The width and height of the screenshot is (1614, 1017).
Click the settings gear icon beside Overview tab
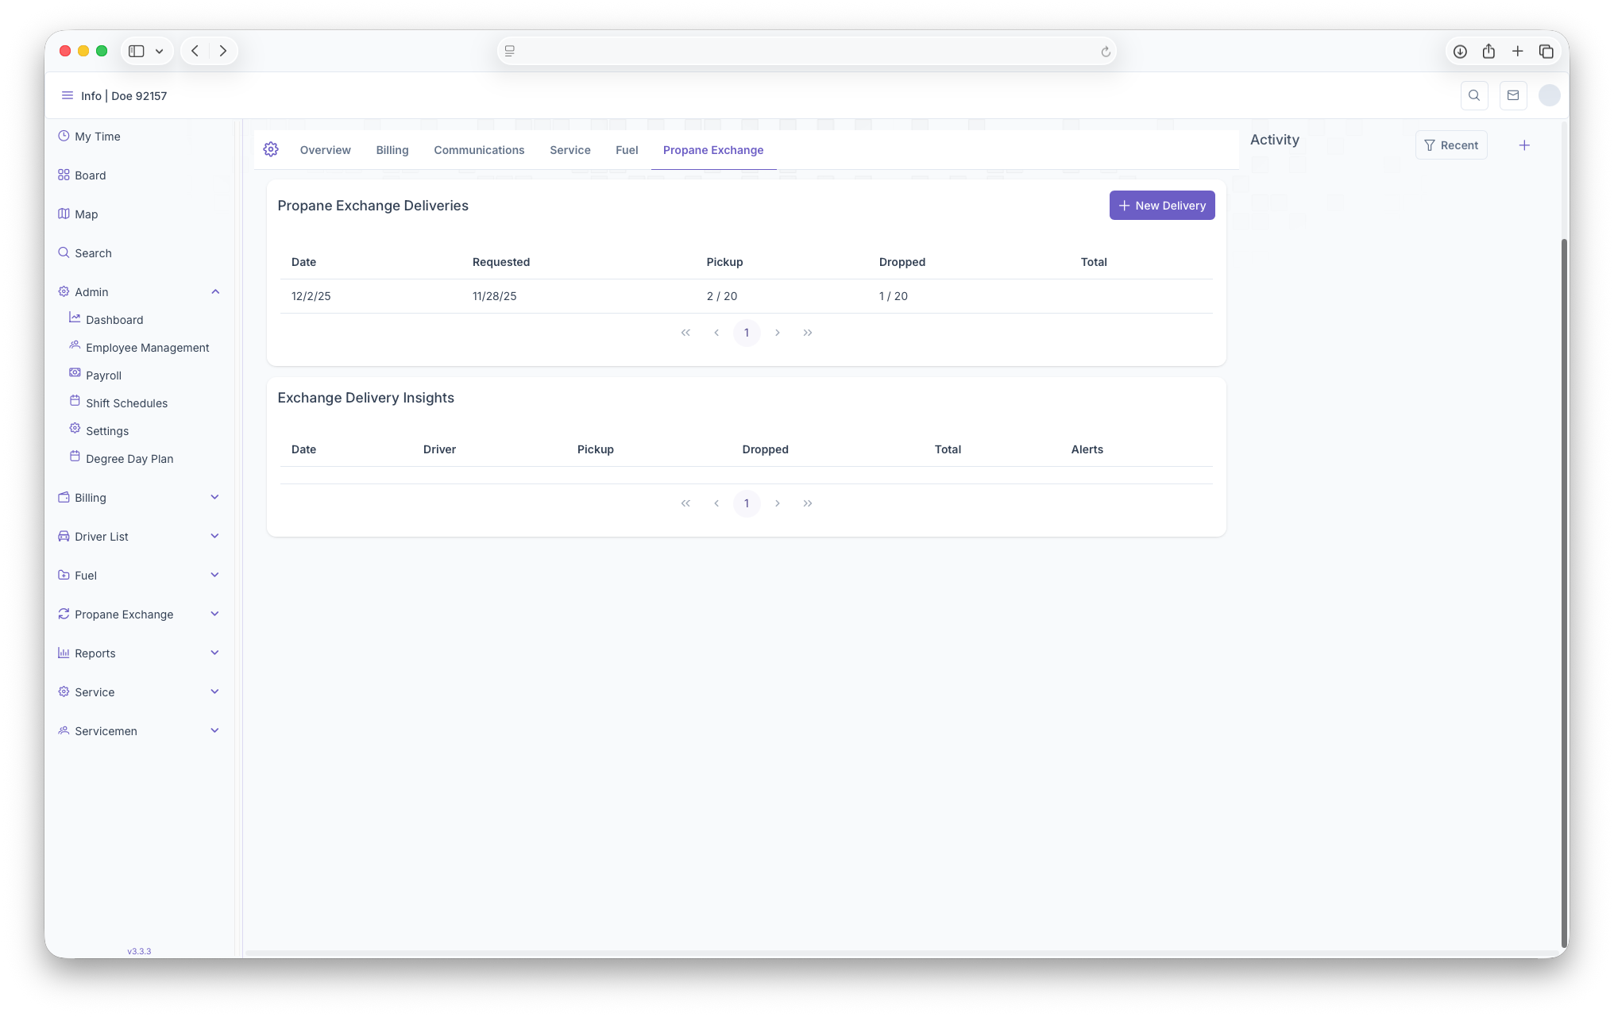coord(271,149)
